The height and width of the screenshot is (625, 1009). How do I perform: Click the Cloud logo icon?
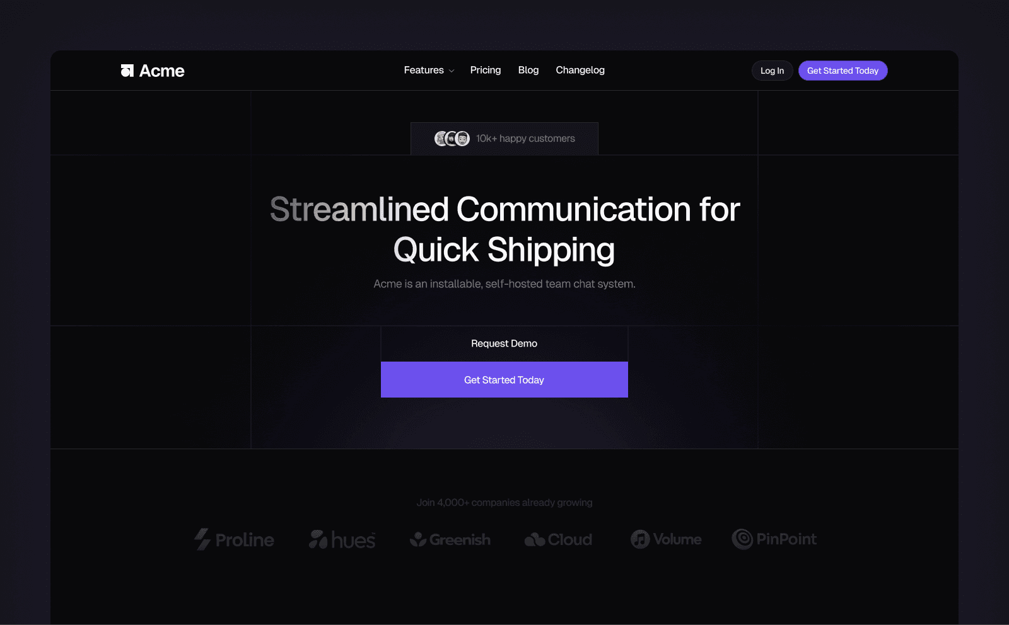point(535,540)
